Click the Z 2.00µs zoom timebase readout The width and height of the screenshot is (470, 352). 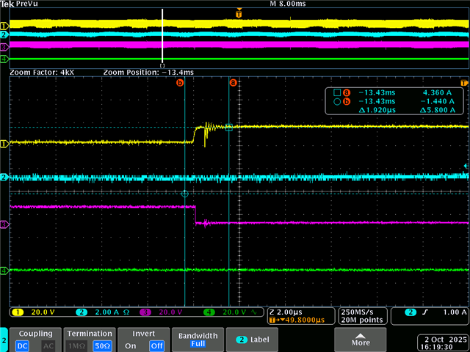click(x=286, y=312)
